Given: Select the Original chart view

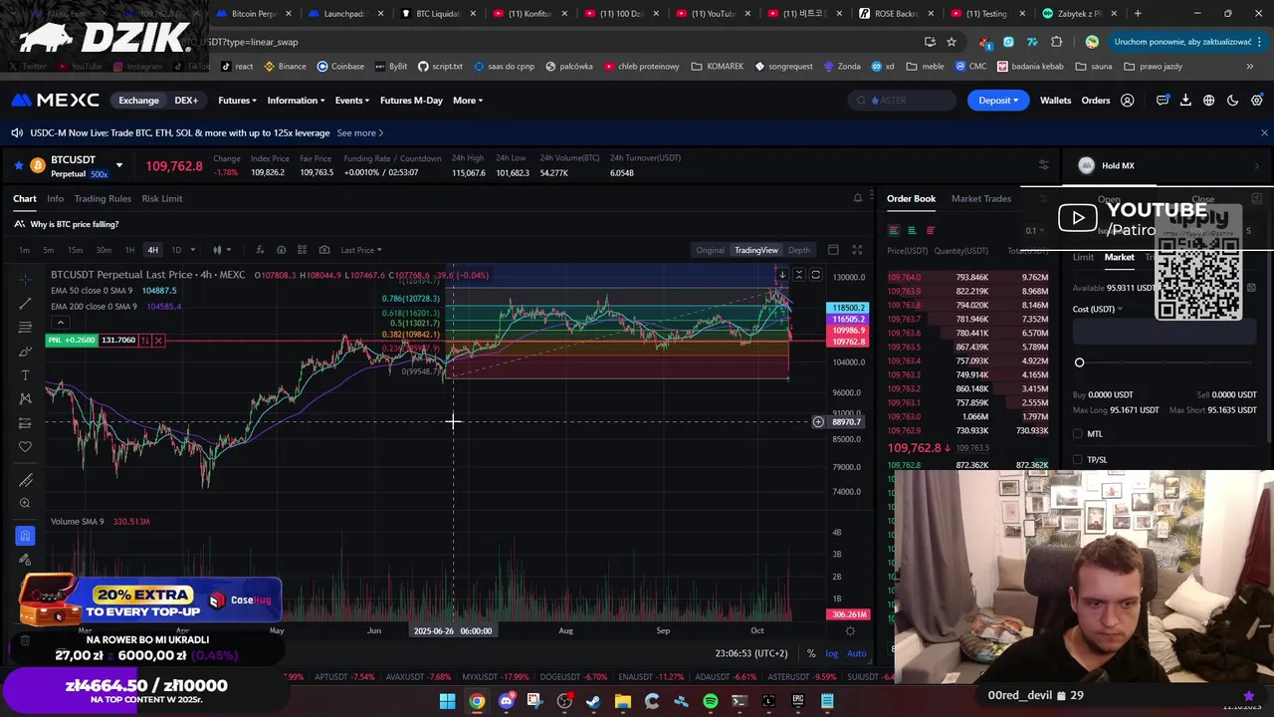Looking at the screenshot, I should [x=711, y=250].
